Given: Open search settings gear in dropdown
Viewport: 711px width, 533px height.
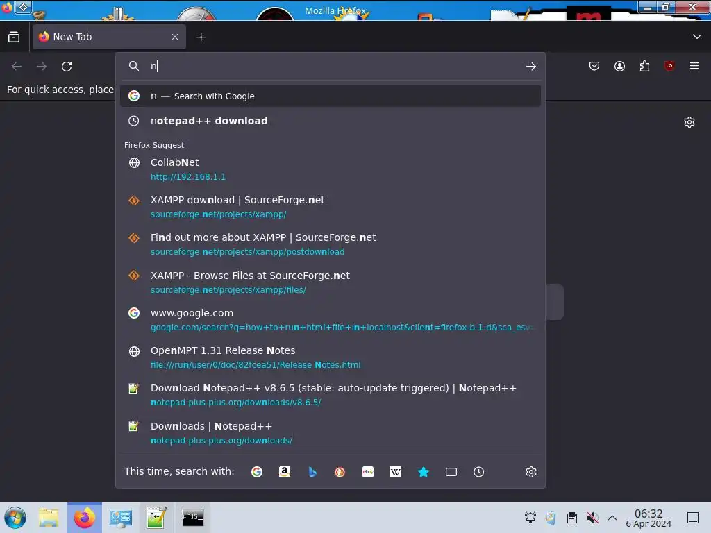Looking at the screenshot, I should pos(531,472).
